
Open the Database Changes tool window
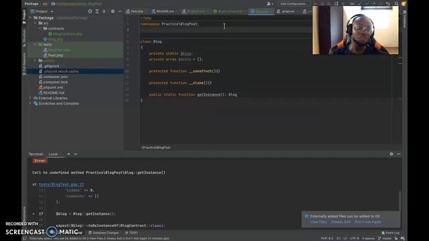104,233
